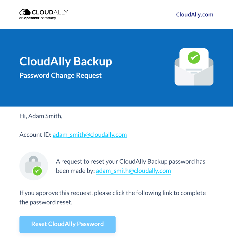This screenshot has height=243, width=233.
Task: Click the CLOUDALLY wordmark in the header
Action: 50,12
